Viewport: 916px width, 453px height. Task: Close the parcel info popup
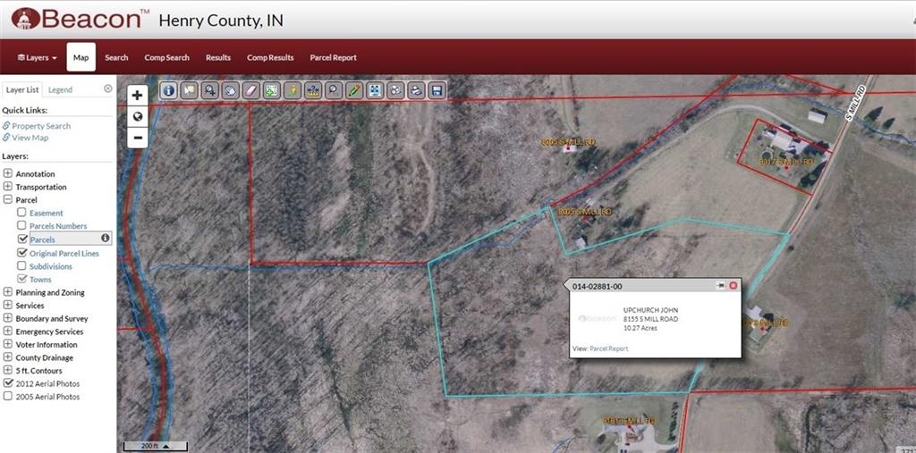(734, 285)
